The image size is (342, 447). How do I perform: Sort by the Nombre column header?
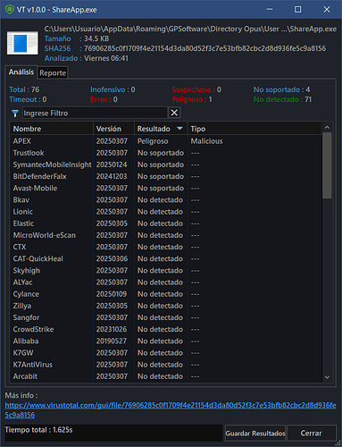tap(52, 129)
